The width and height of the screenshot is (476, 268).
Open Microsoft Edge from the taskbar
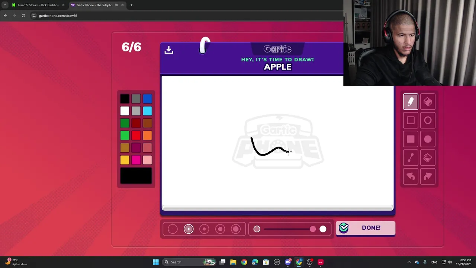pyautogui.click(x=255, y=262)
